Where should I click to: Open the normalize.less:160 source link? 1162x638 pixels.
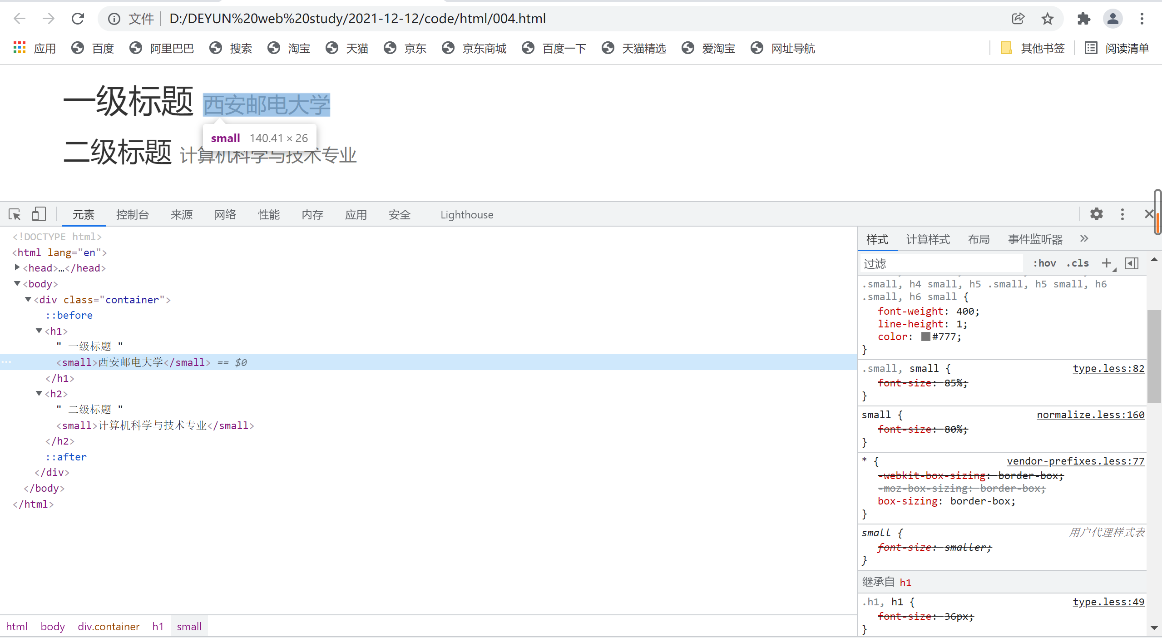[x=1090, y=415]
